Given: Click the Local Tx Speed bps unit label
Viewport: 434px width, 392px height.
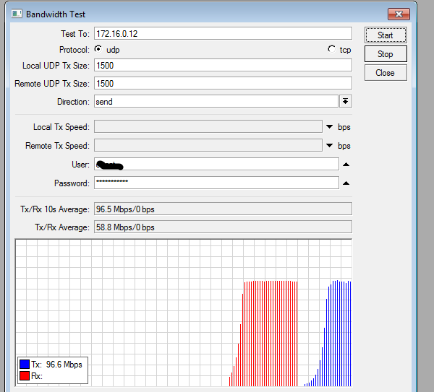Looking at the screenshot, I should 344,127.
